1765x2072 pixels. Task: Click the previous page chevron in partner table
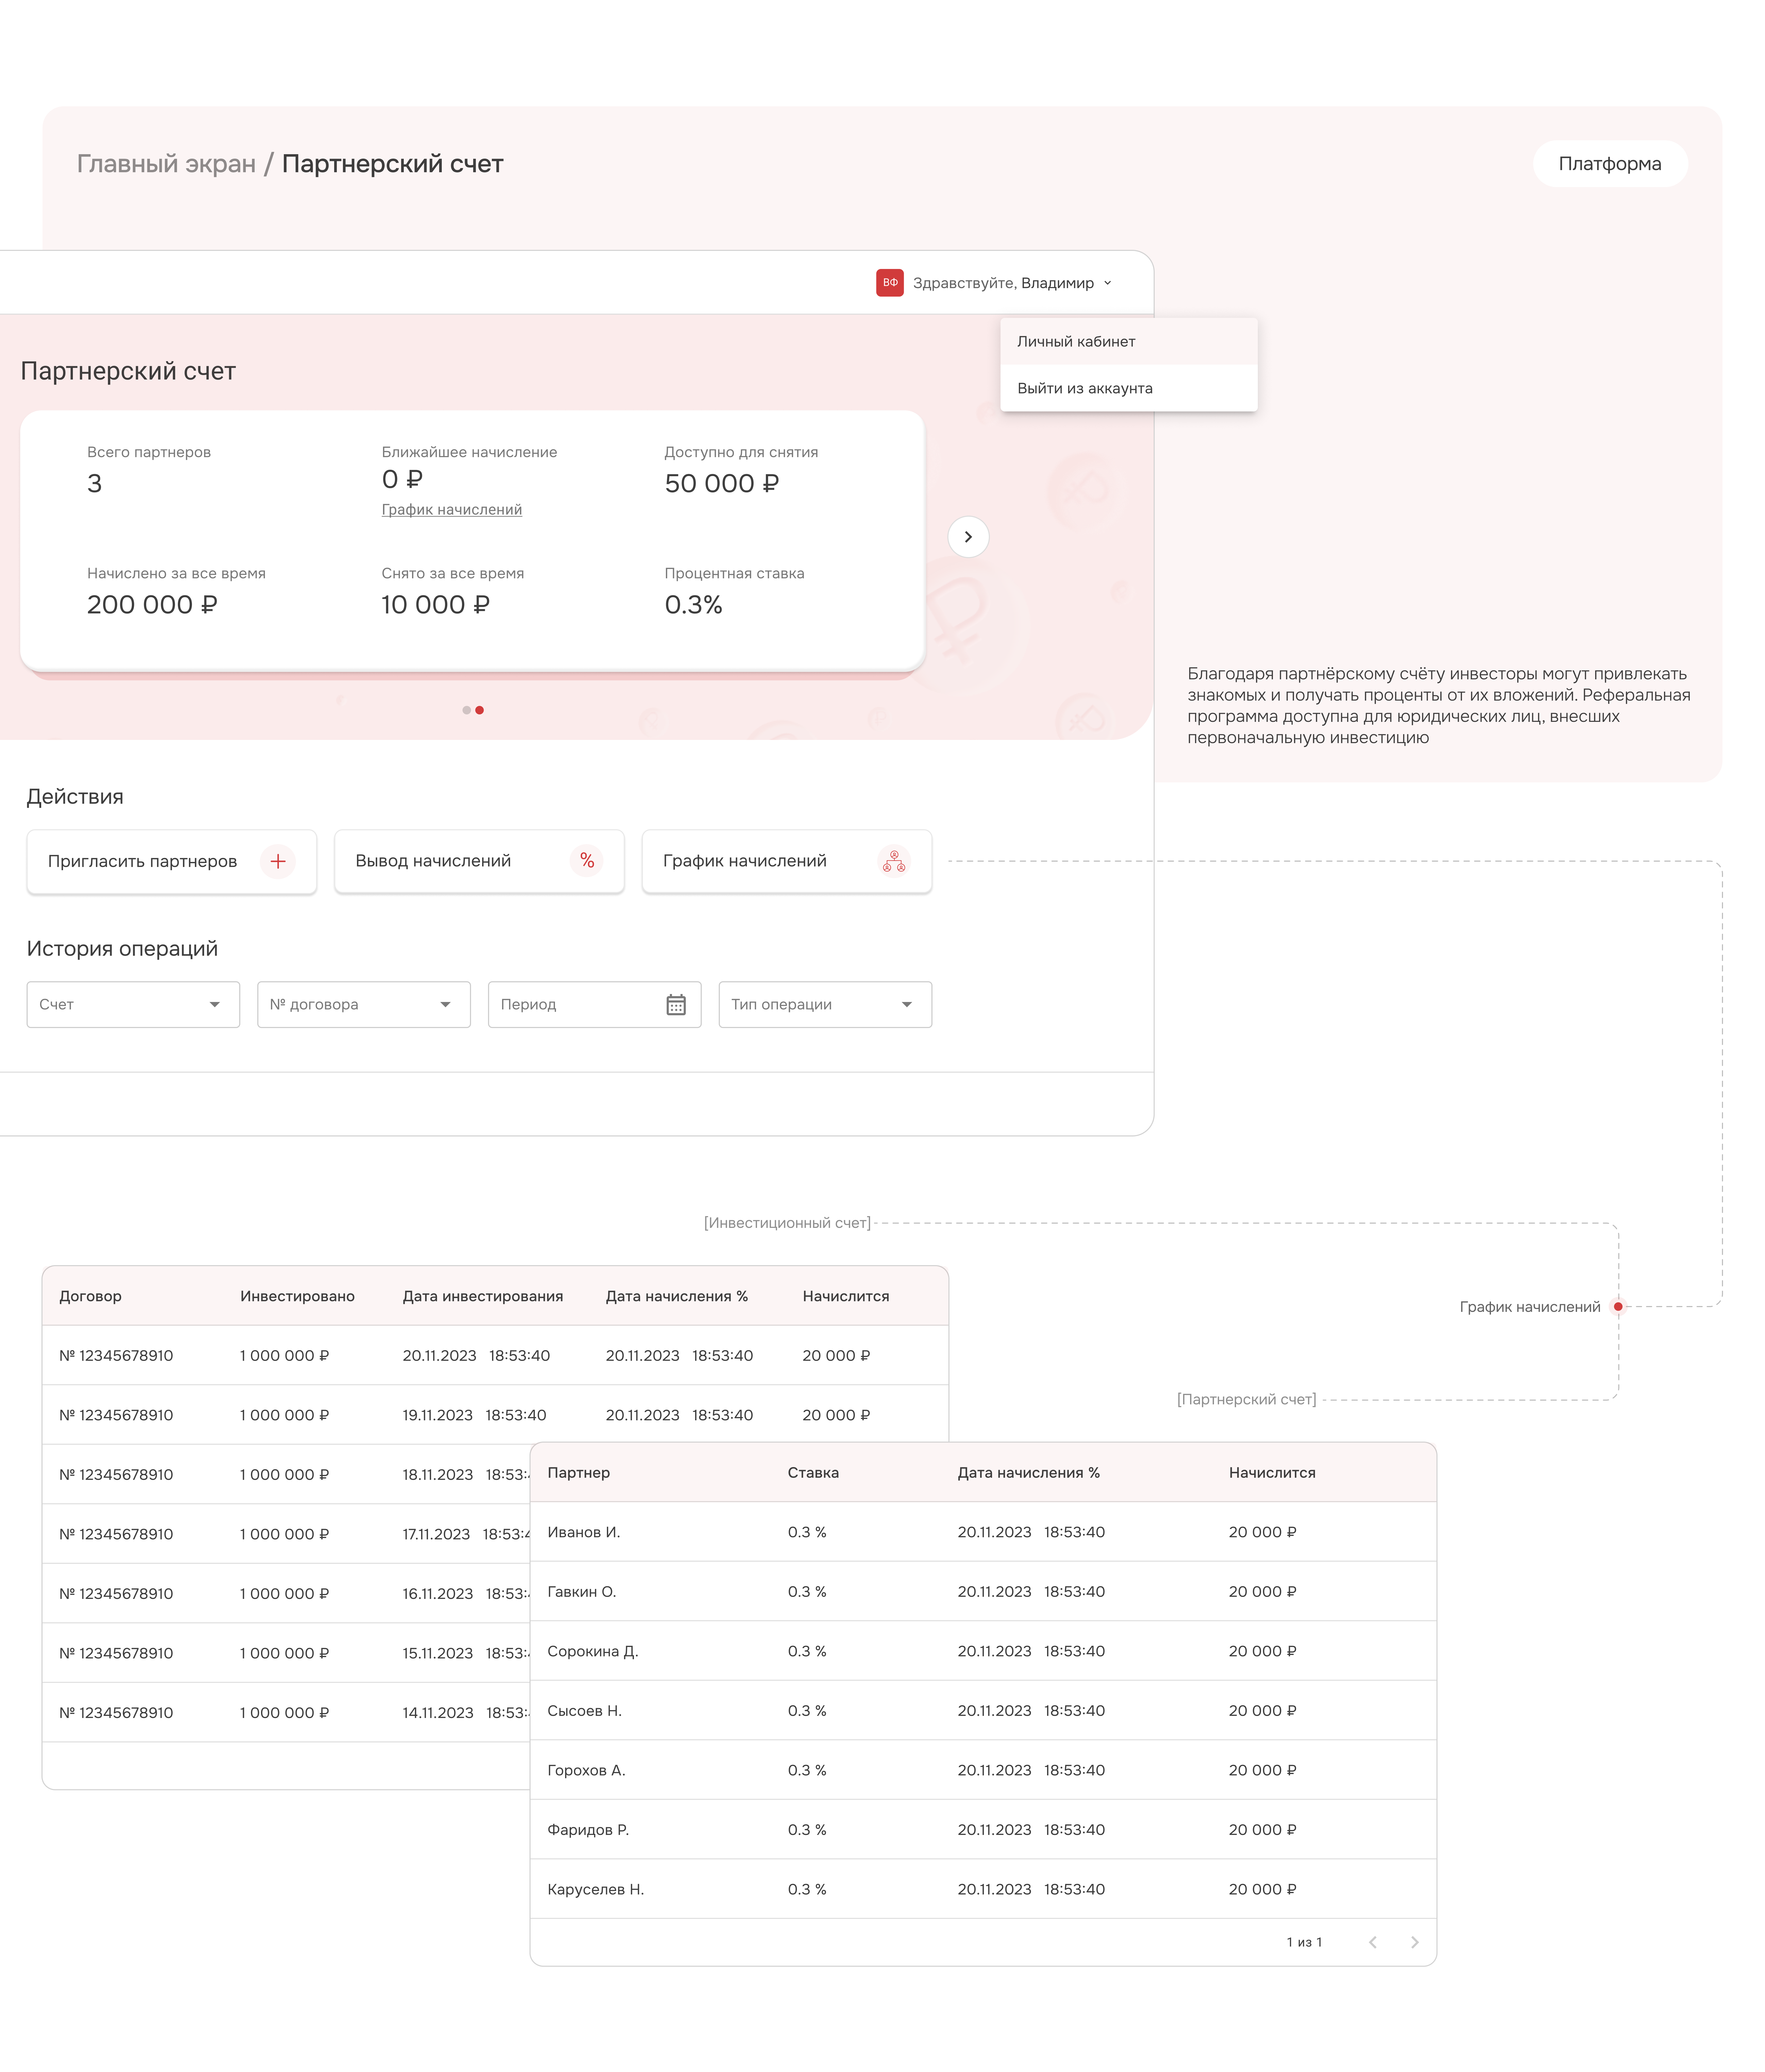click(1373, 1942)
